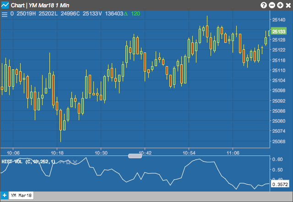Click the 10:18 time axis label

coord(57,153)
